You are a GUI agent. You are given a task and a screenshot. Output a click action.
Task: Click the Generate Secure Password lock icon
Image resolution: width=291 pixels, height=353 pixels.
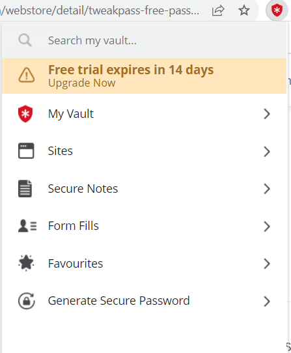click(27, 301)
